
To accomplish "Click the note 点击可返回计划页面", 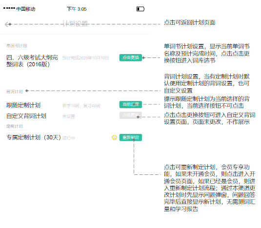I will [x=190, y=22].
